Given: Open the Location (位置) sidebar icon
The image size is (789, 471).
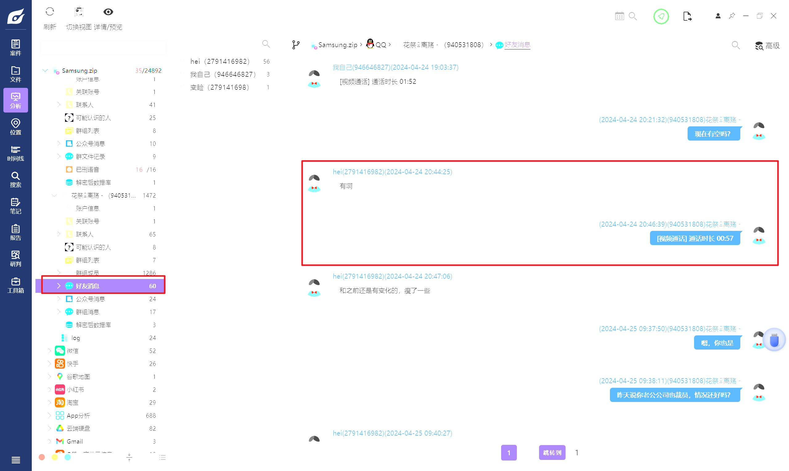Looking at the screenshot, I should coord(15,127).
